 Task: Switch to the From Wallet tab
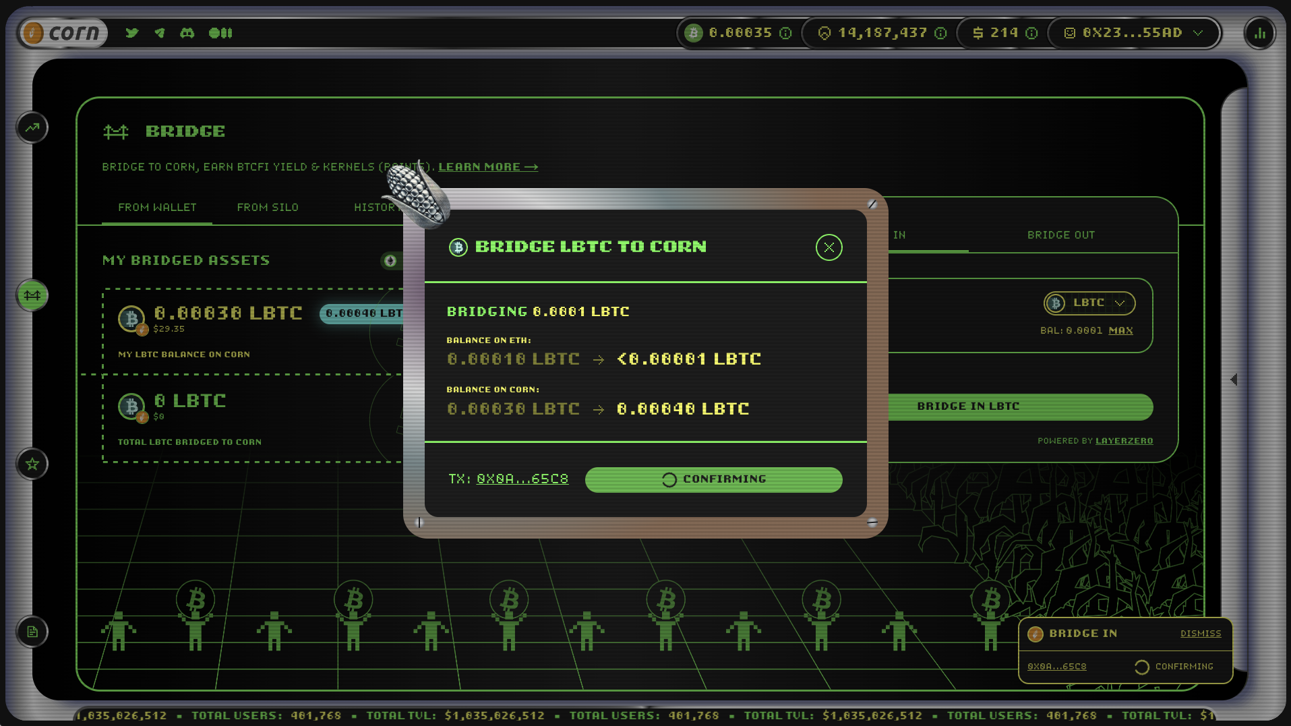pyautogui.click(x=157, y=208)
